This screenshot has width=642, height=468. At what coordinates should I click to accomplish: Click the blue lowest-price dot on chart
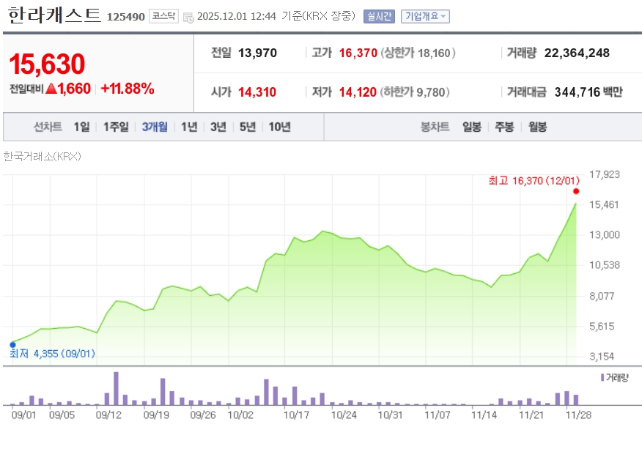(12, 344)
